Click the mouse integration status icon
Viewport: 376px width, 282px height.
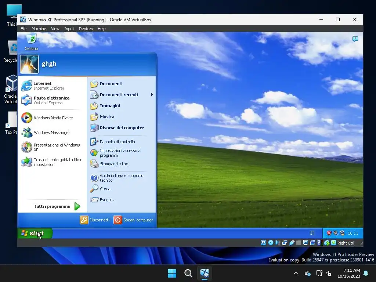(x=326, y=243)
